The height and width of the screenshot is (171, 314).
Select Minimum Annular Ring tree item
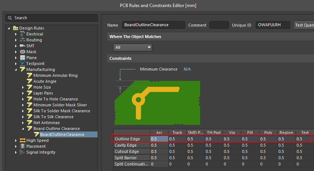[55, 75]
